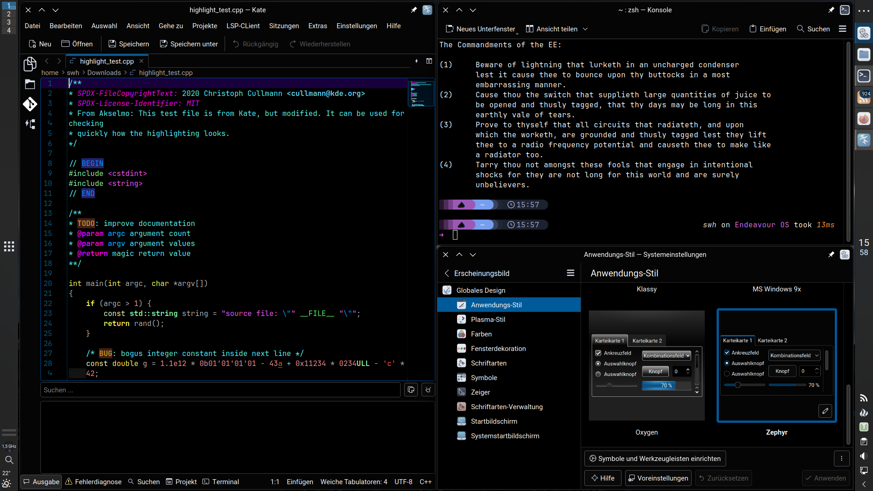Expand Ansicht teilen dropdown arrow
The image size is (873, 491).
click(585, 29)
